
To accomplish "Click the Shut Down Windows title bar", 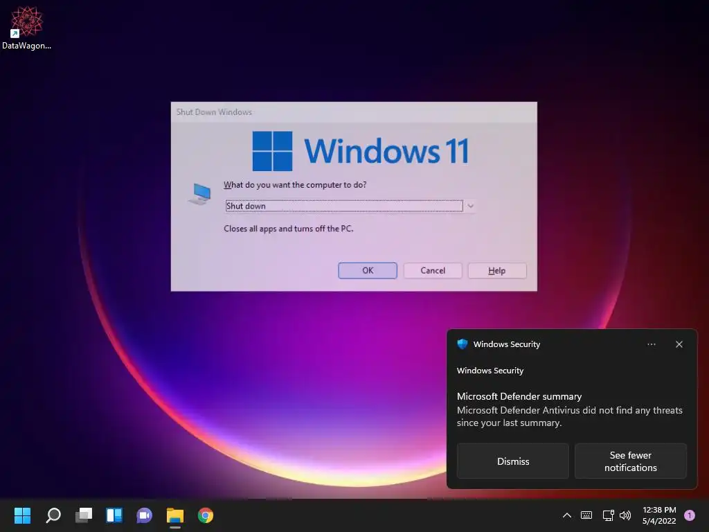I will click(x=354, y=112).
